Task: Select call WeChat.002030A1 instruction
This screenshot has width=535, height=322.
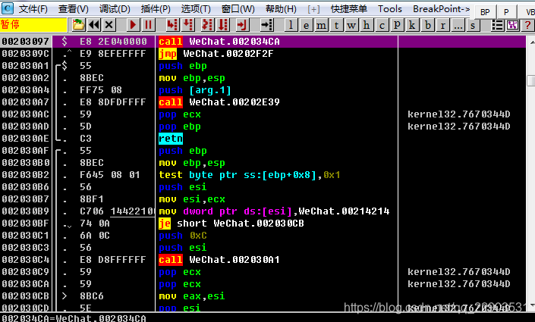Action: (x=219, y=260)
